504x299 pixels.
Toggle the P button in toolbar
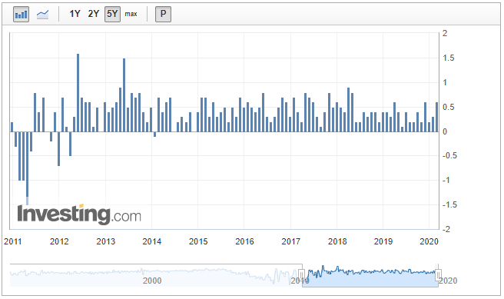pos(164,14)
